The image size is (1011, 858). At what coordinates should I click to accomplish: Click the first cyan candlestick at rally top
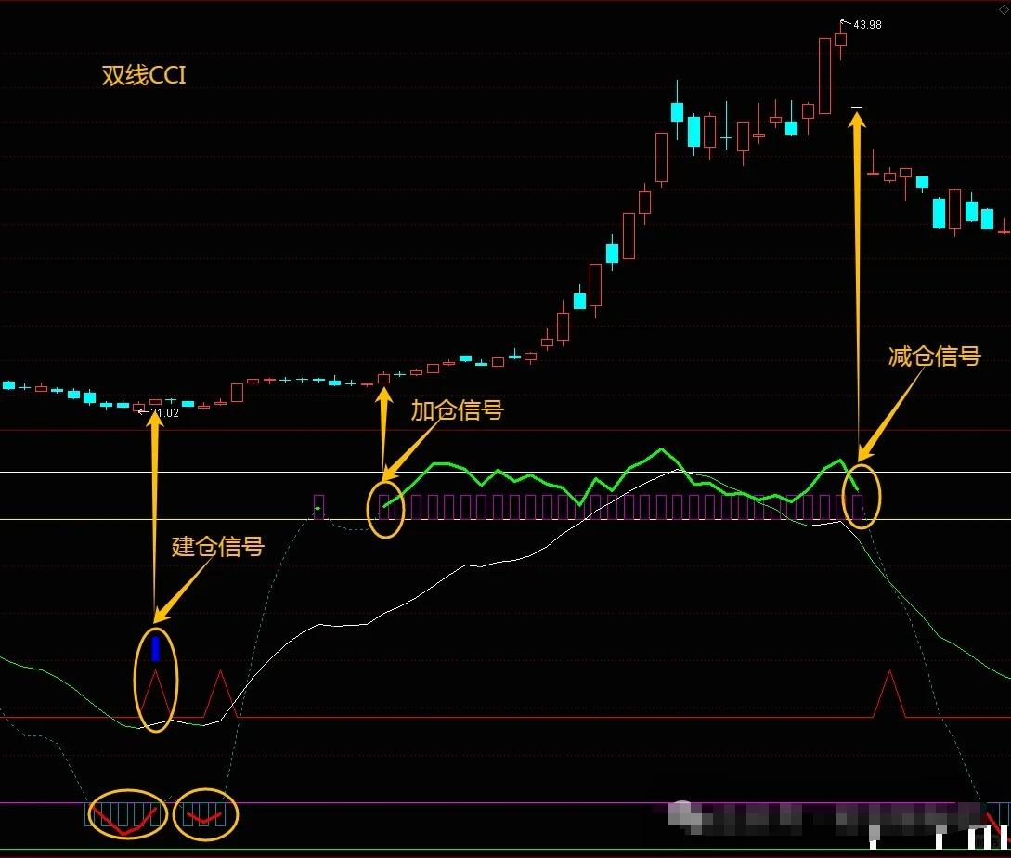677,110
